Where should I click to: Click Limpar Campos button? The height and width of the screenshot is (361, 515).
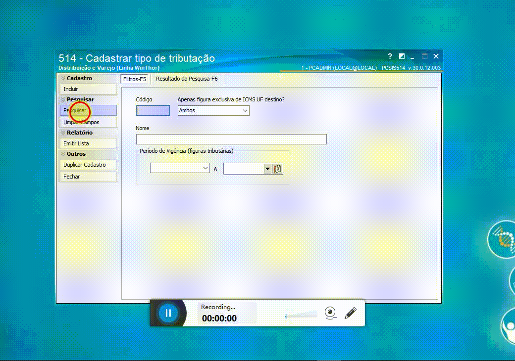[x=88, y=122]
